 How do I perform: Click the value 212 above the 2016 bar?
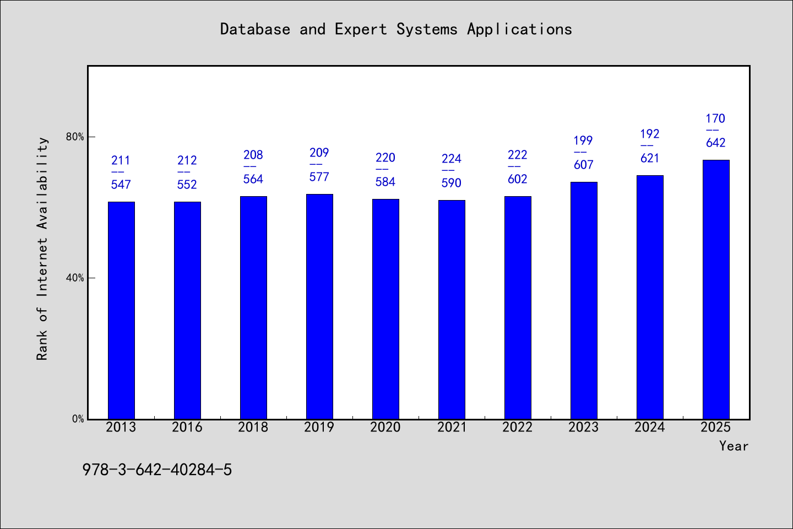(x=187, y=160)
